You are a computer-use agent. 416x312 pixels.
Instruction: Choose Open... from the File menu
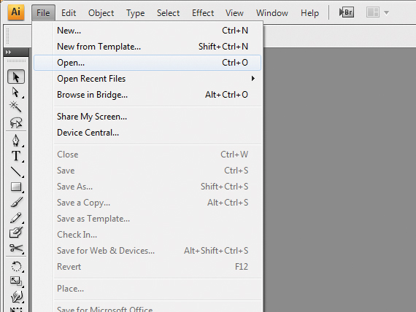tap(147, 63)
